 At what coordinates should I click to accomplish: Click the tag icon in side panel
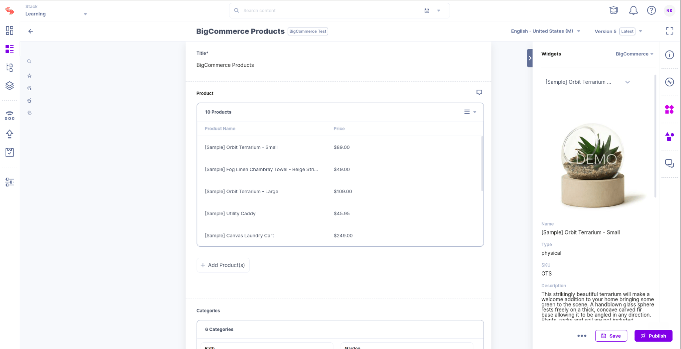(29, 113)
